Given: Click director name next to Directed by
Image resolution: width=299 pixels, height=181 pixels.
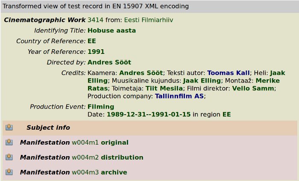Looking at the screenshot, I should [x=109, y=62].
